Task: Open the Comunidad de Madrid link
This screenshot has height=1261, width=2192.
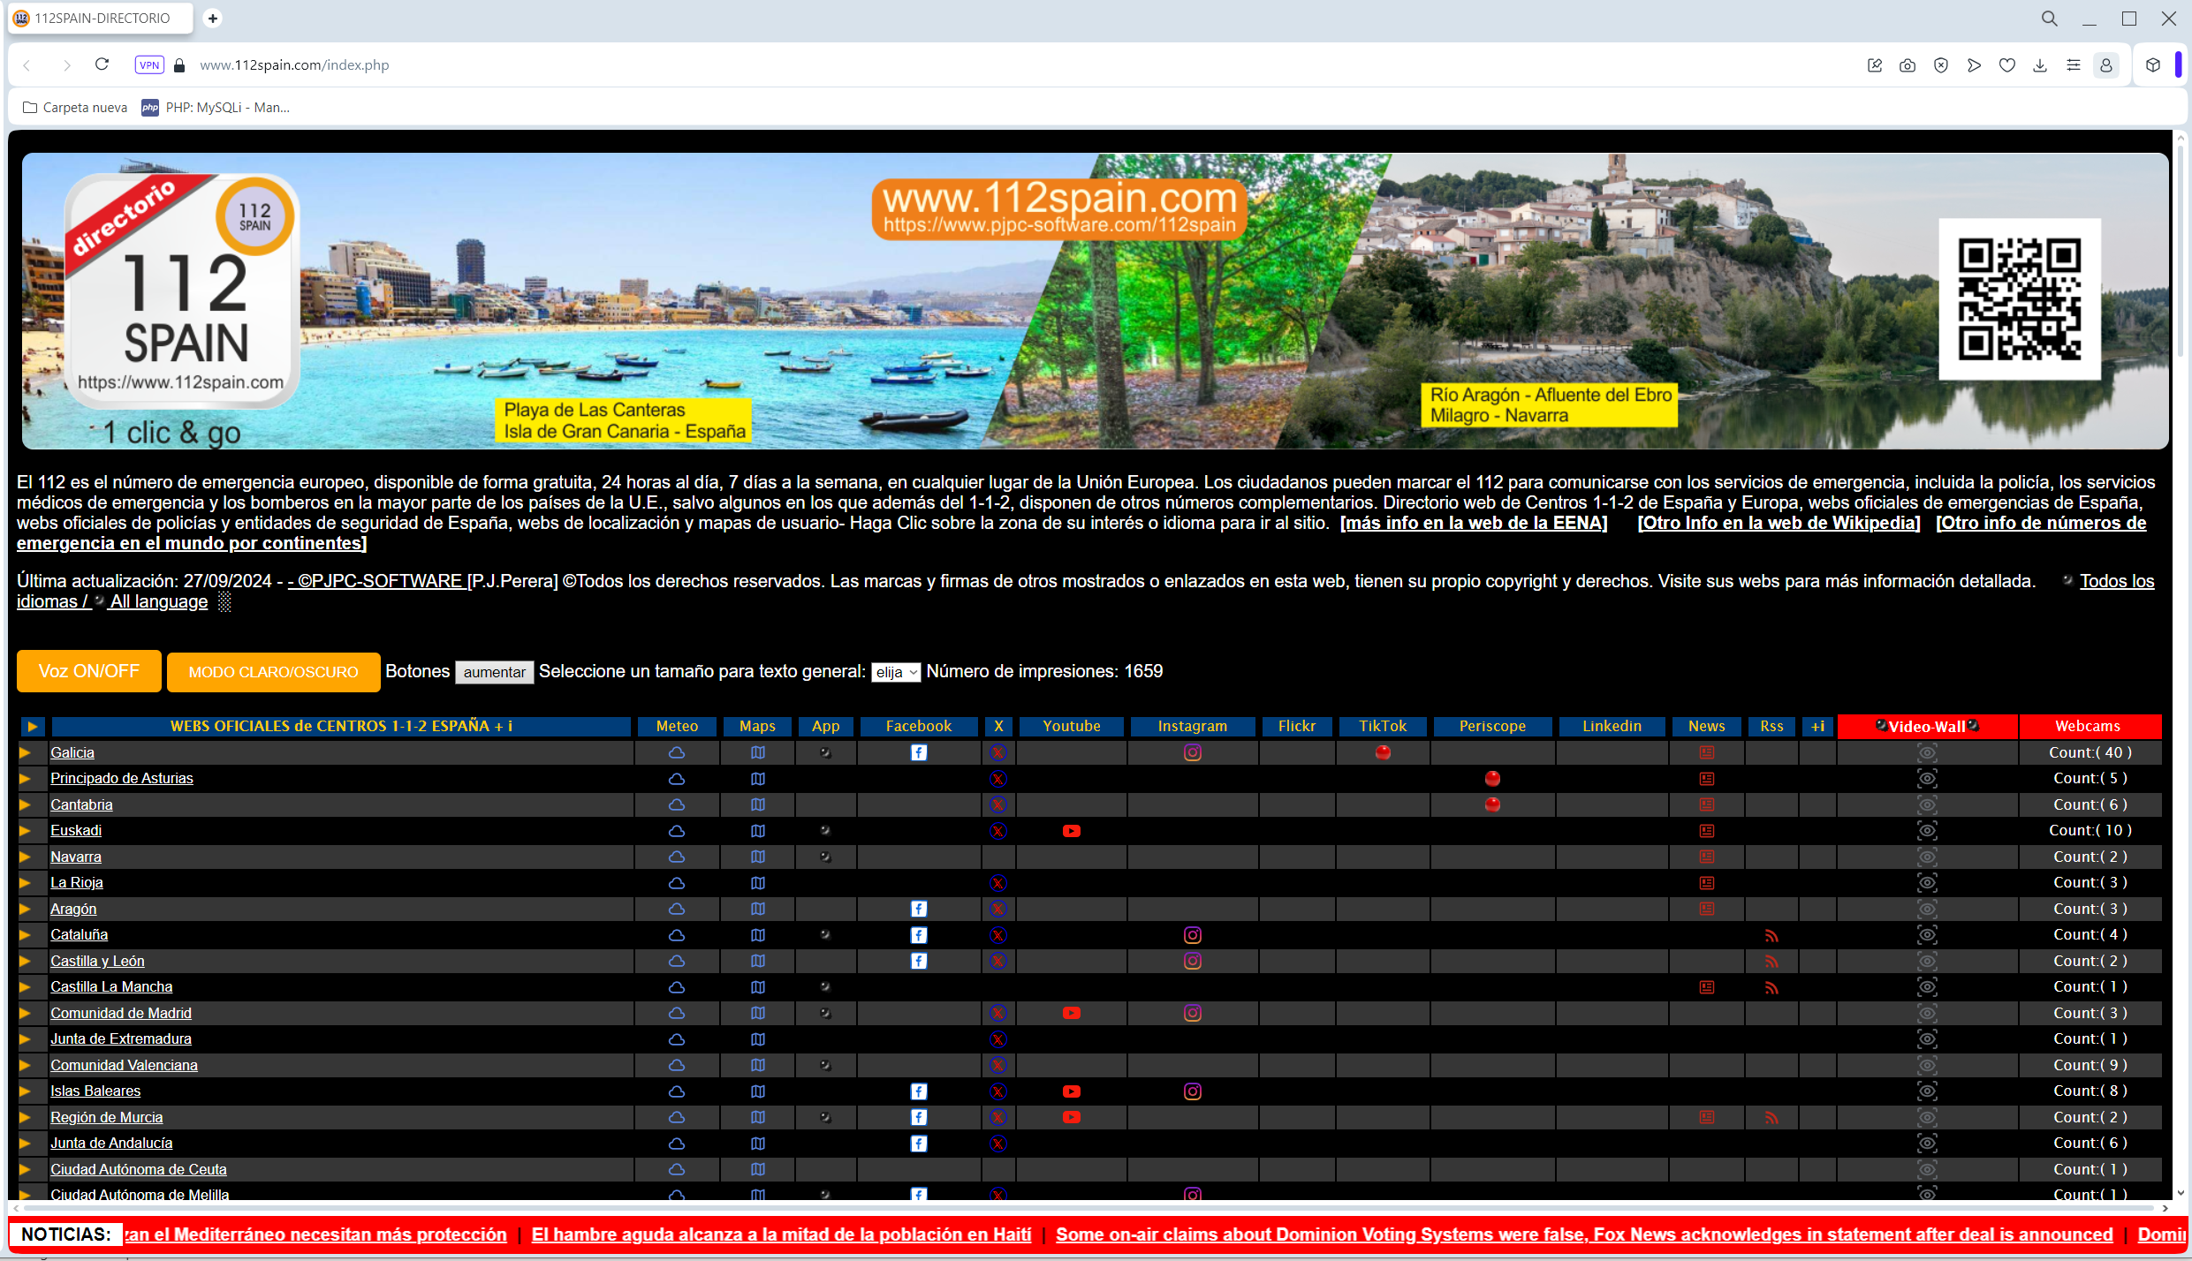Action: [x=121, y=1013]
